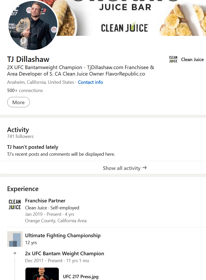Open the Clean Juice company link in the header
206x280 pixels.
pyautogui.click(x=192, y=60)
